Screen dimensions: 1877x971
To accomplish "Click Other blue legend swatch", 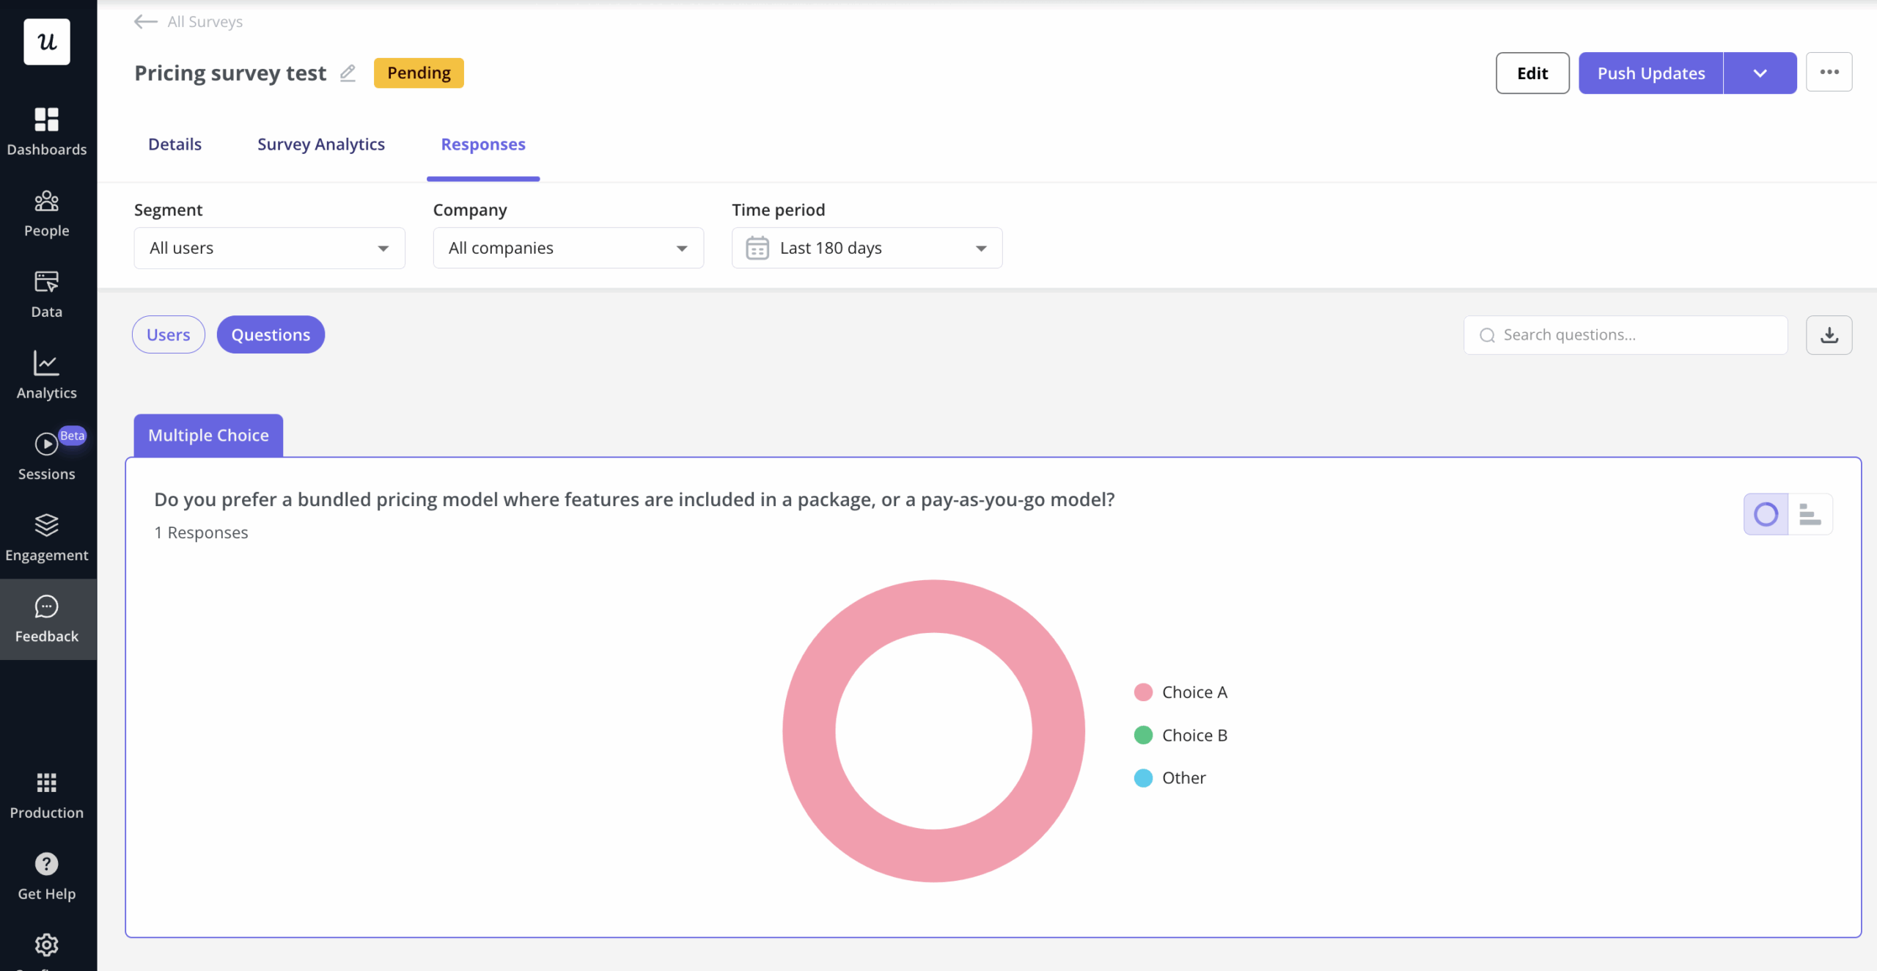I will pyautogui.click(x=1143, y=777).
